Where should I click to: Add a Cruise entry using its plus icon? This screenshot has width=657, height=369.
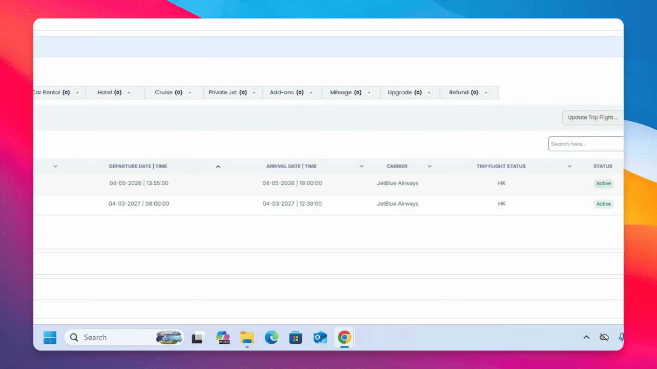point(190,93)
